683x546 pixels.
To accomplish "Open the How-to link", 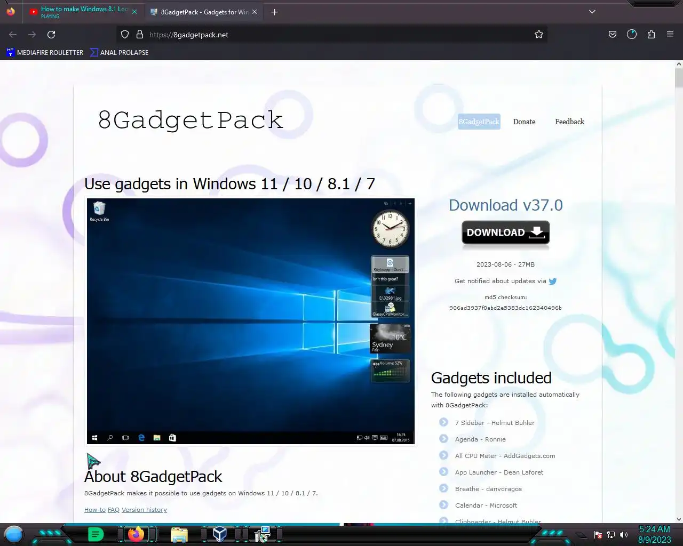I will click(95, 510).
